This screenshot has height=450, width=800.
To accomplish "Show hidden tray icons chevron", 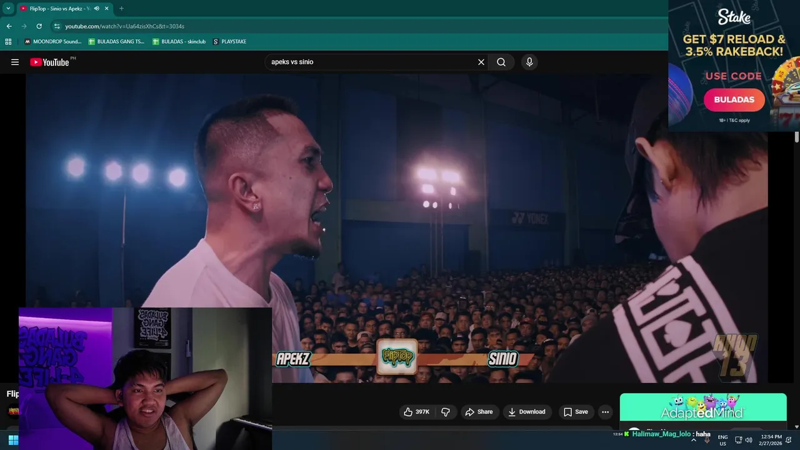I will pyautogui.click(x=693, y=439).
